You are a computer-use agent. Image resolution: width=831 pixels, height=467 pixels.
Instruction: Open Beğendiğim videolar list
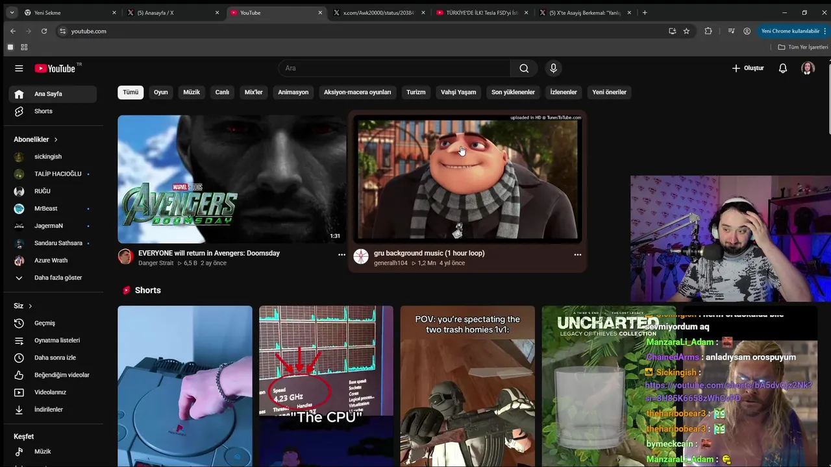(53, 375)
